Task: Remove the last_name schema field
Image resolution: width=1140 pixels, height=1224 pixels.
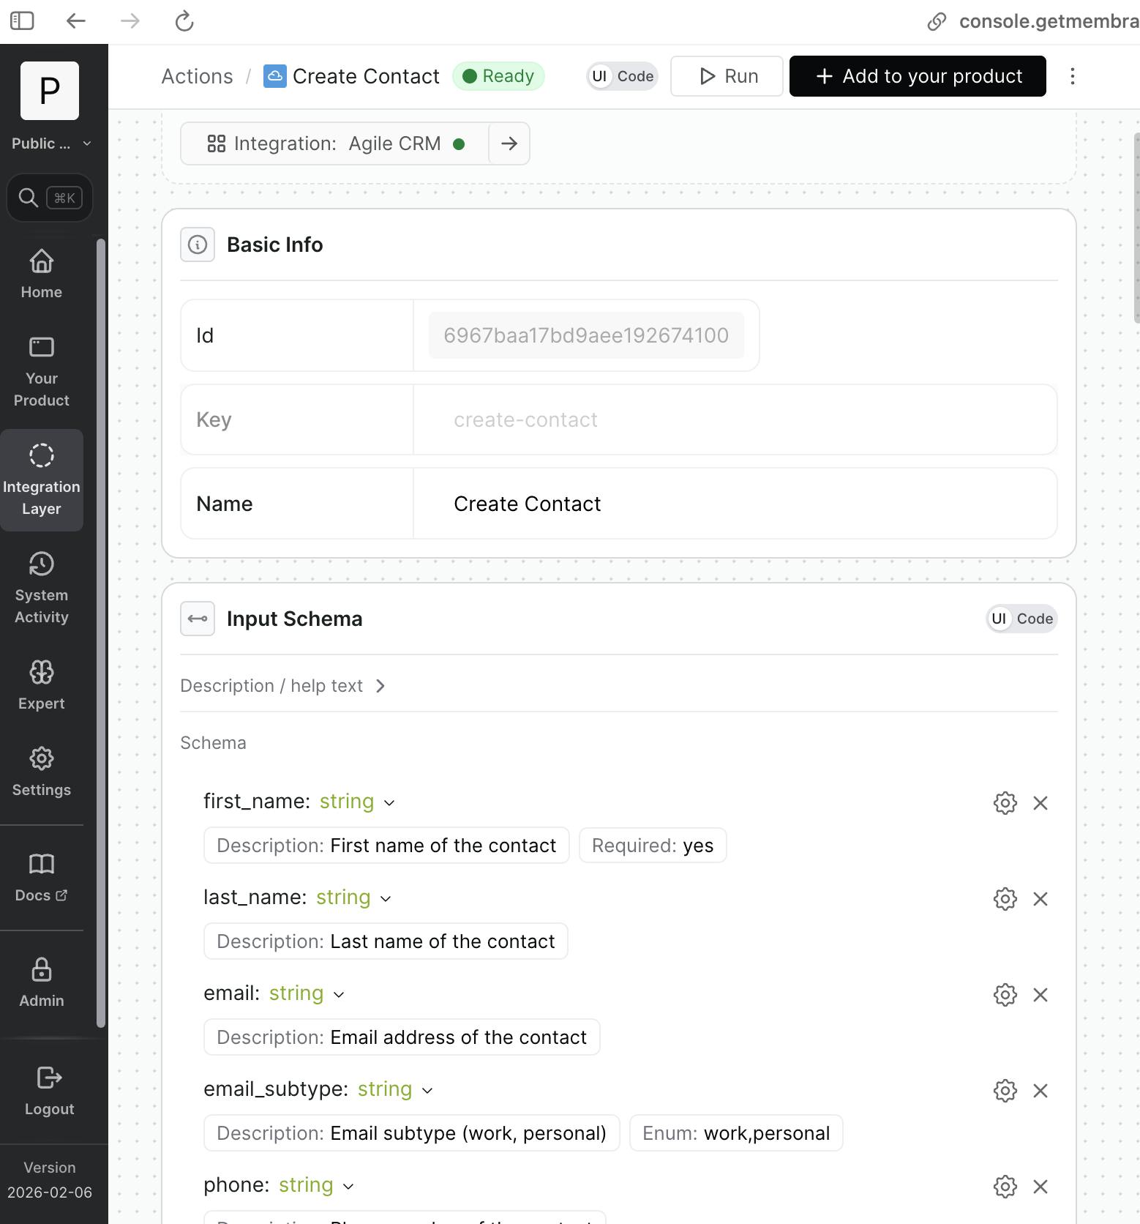Action: [x=1040, y=899]
